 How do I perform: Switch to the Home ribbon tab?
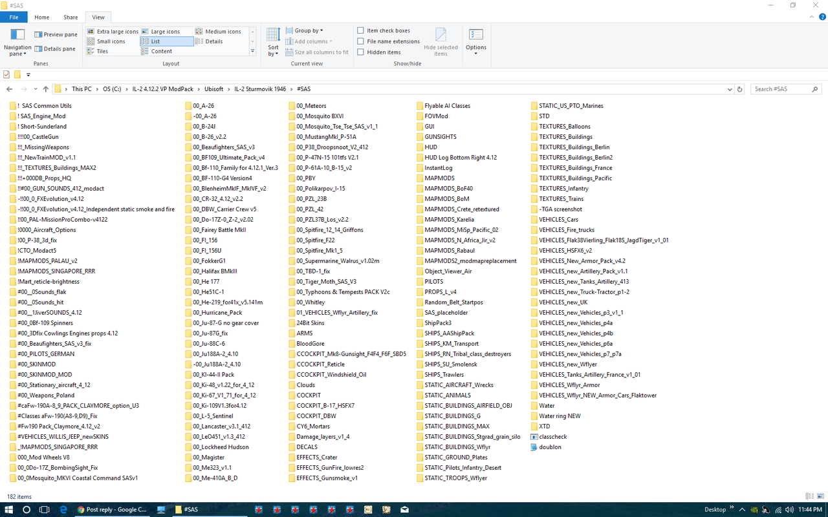(x=41, y=17)
